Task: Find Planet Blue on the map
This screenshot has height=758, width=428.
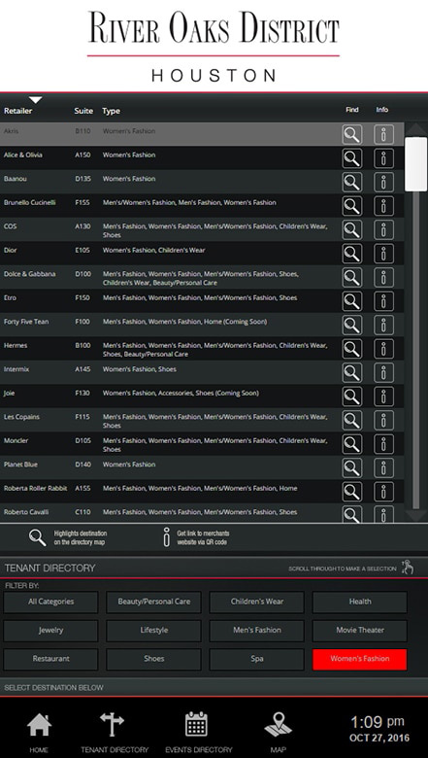Action: pyautogui.click(x=351, y=468)
